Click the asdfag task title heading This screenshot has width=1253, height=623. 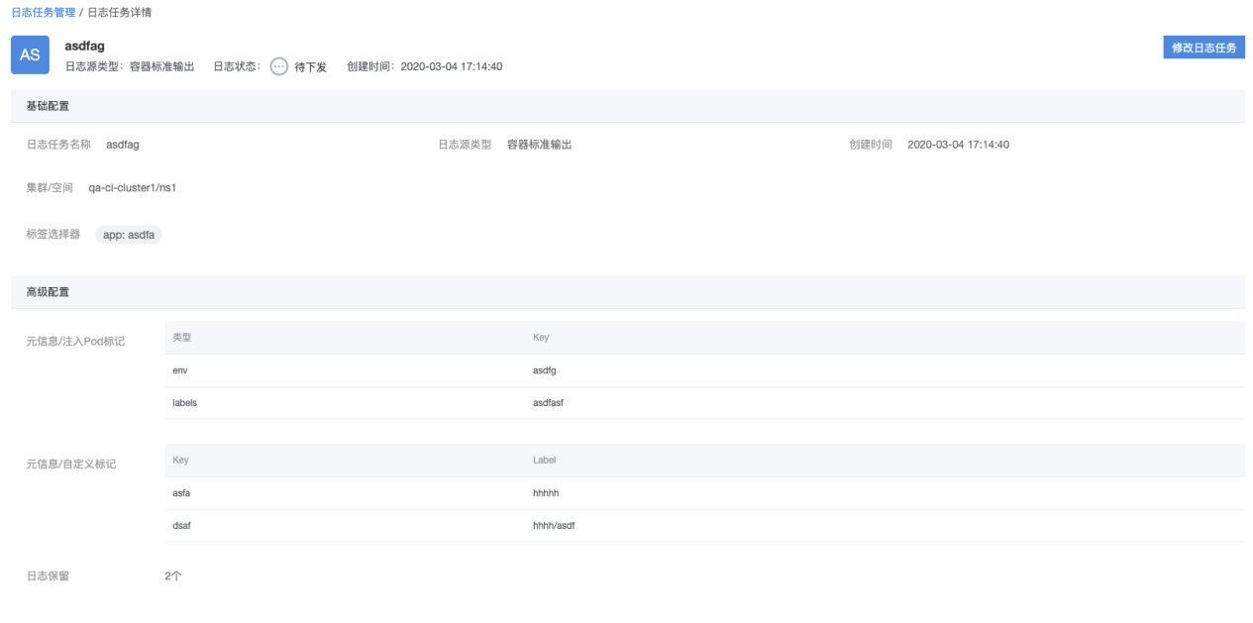(x=84, y=46)
